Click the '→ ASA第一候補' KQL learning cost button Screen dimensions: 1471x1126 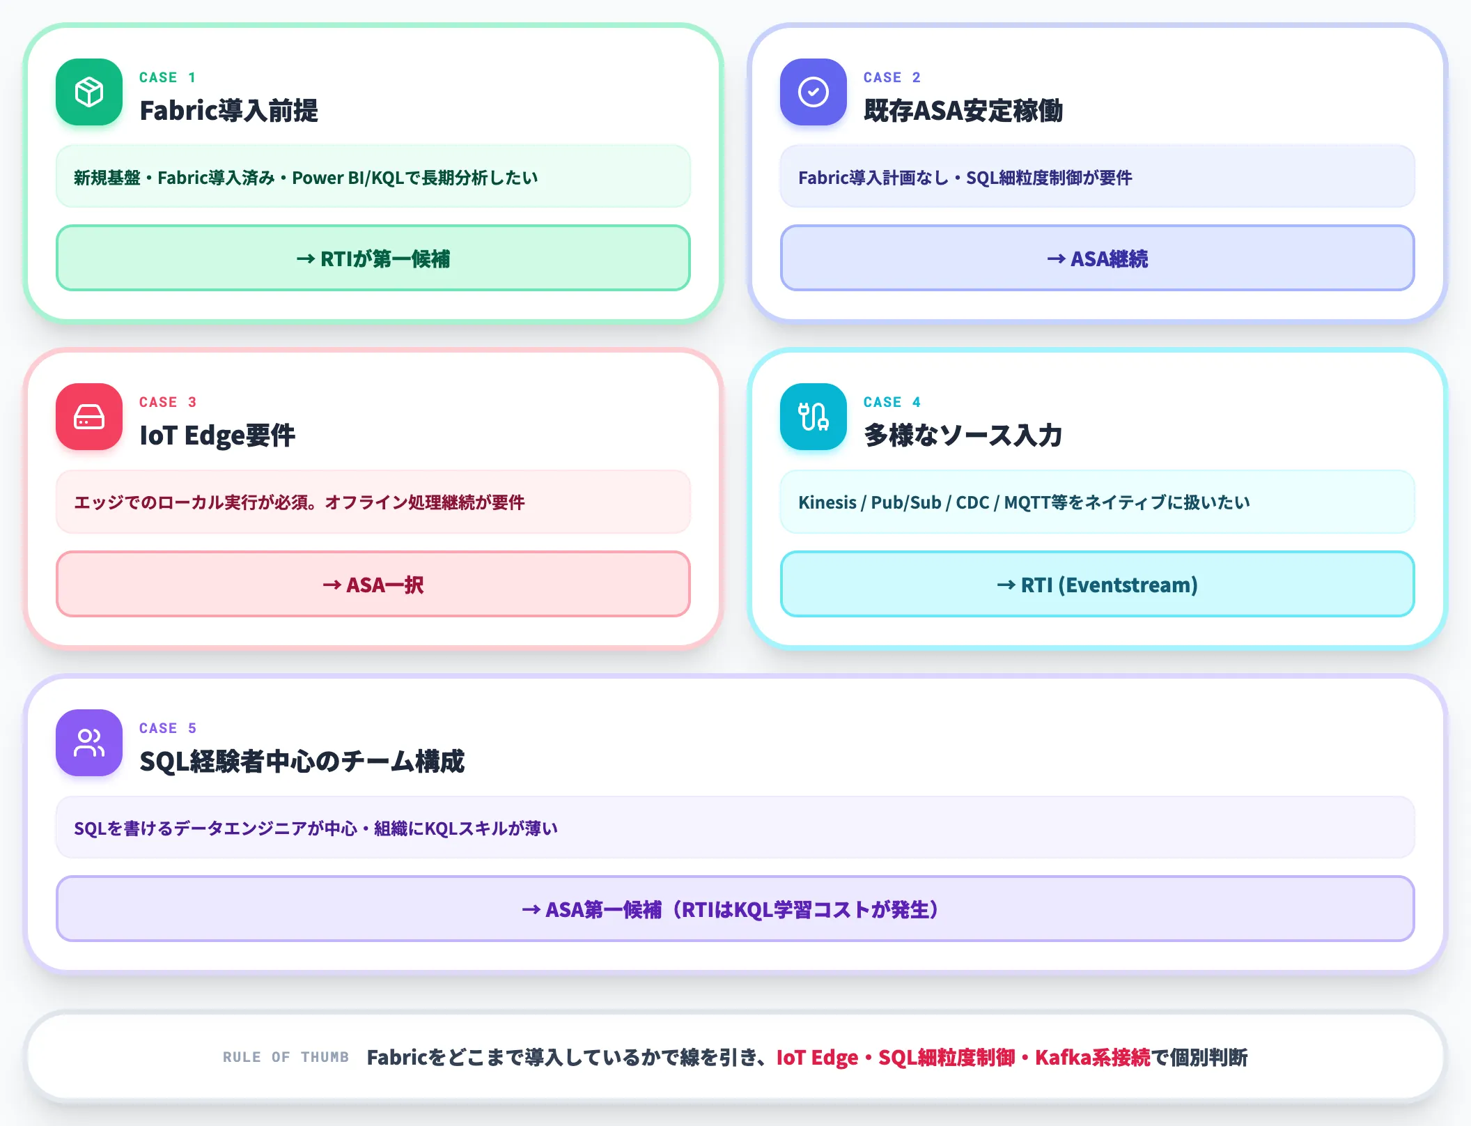pos(735,909)
